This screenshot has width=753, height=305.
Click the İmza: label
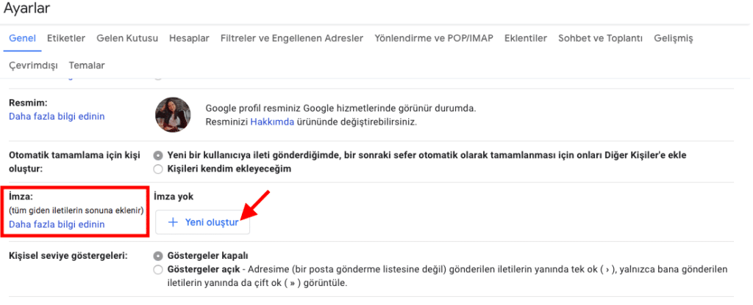click(x=20, y=196)
